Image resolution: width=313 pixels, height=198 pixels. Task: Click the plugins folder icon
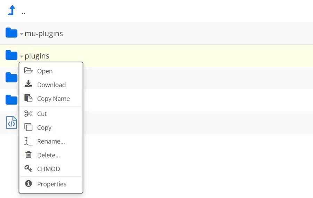(x=11, y=55)
